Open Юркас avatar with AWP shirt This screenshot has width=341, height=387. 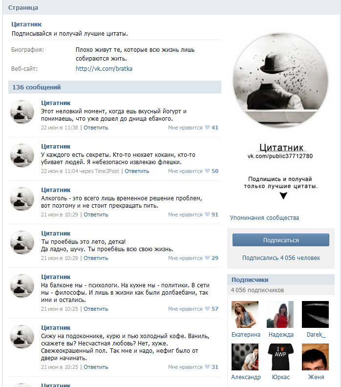pos(280,357)
